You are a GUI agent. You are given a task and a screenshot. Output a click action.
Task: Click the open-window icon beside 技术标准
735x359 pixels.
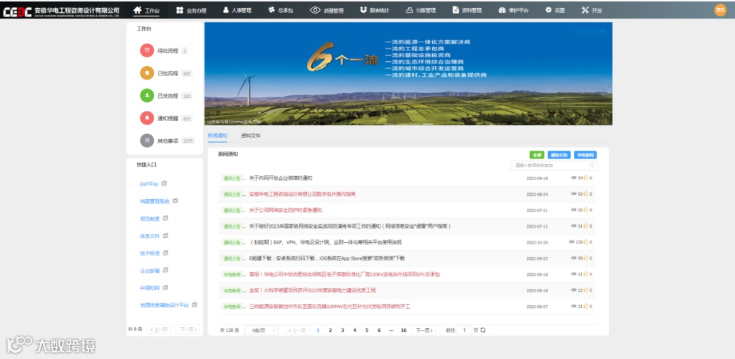pyautogui.click(x=165, y=253)
